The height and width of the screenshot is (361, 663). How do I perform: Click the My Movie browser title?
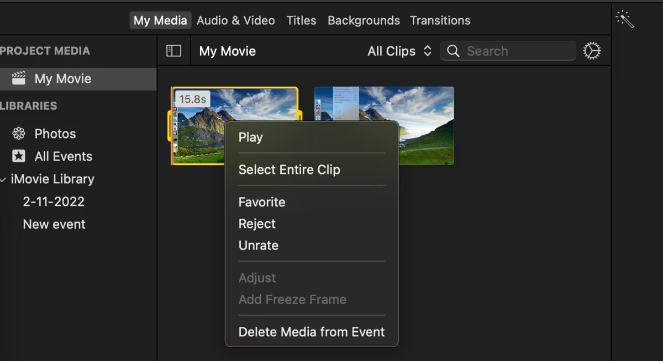coord(228,51)
